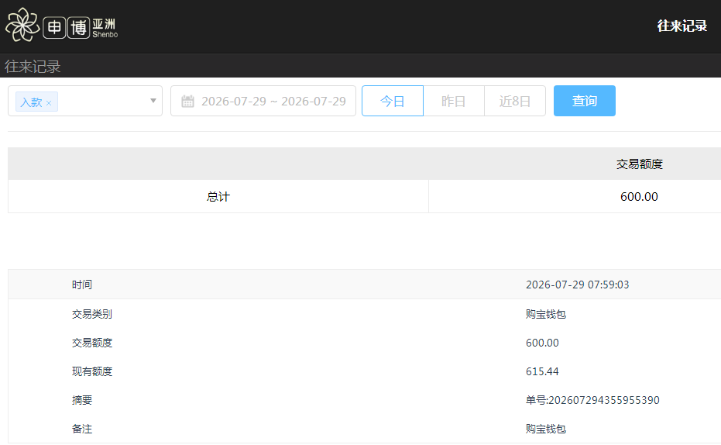Remove the 入款 filter tag
Screen dimensions: 721x445
click(x=49, y=103)
